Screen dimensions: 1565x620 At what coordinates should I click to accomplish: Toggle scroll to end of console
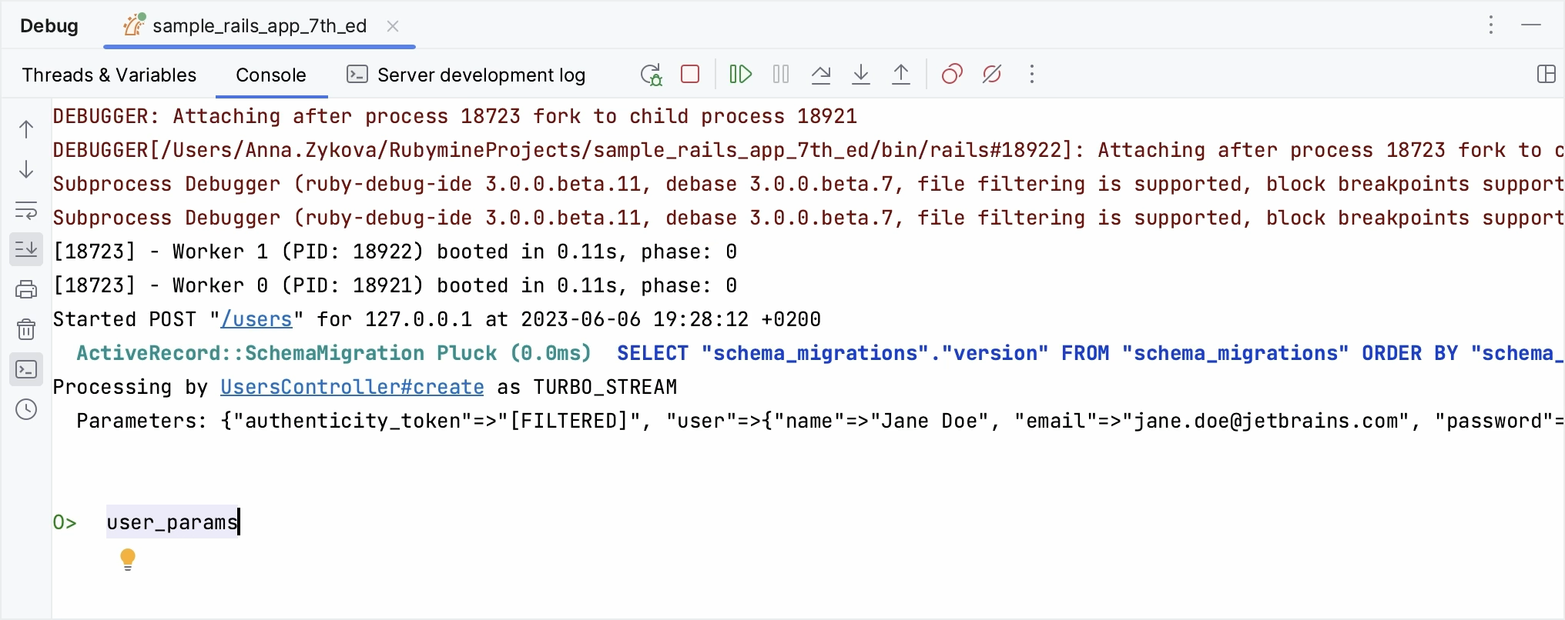[x=26, y=249]
